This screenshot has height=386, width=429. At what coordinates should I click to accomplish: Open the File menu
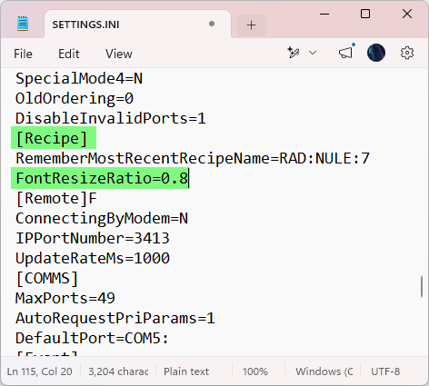pos(23,54)
